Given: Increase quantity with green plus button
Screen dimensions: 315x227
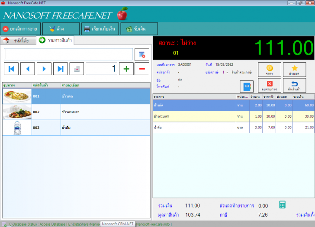Looking at the screenshot, I should point(126,69).
